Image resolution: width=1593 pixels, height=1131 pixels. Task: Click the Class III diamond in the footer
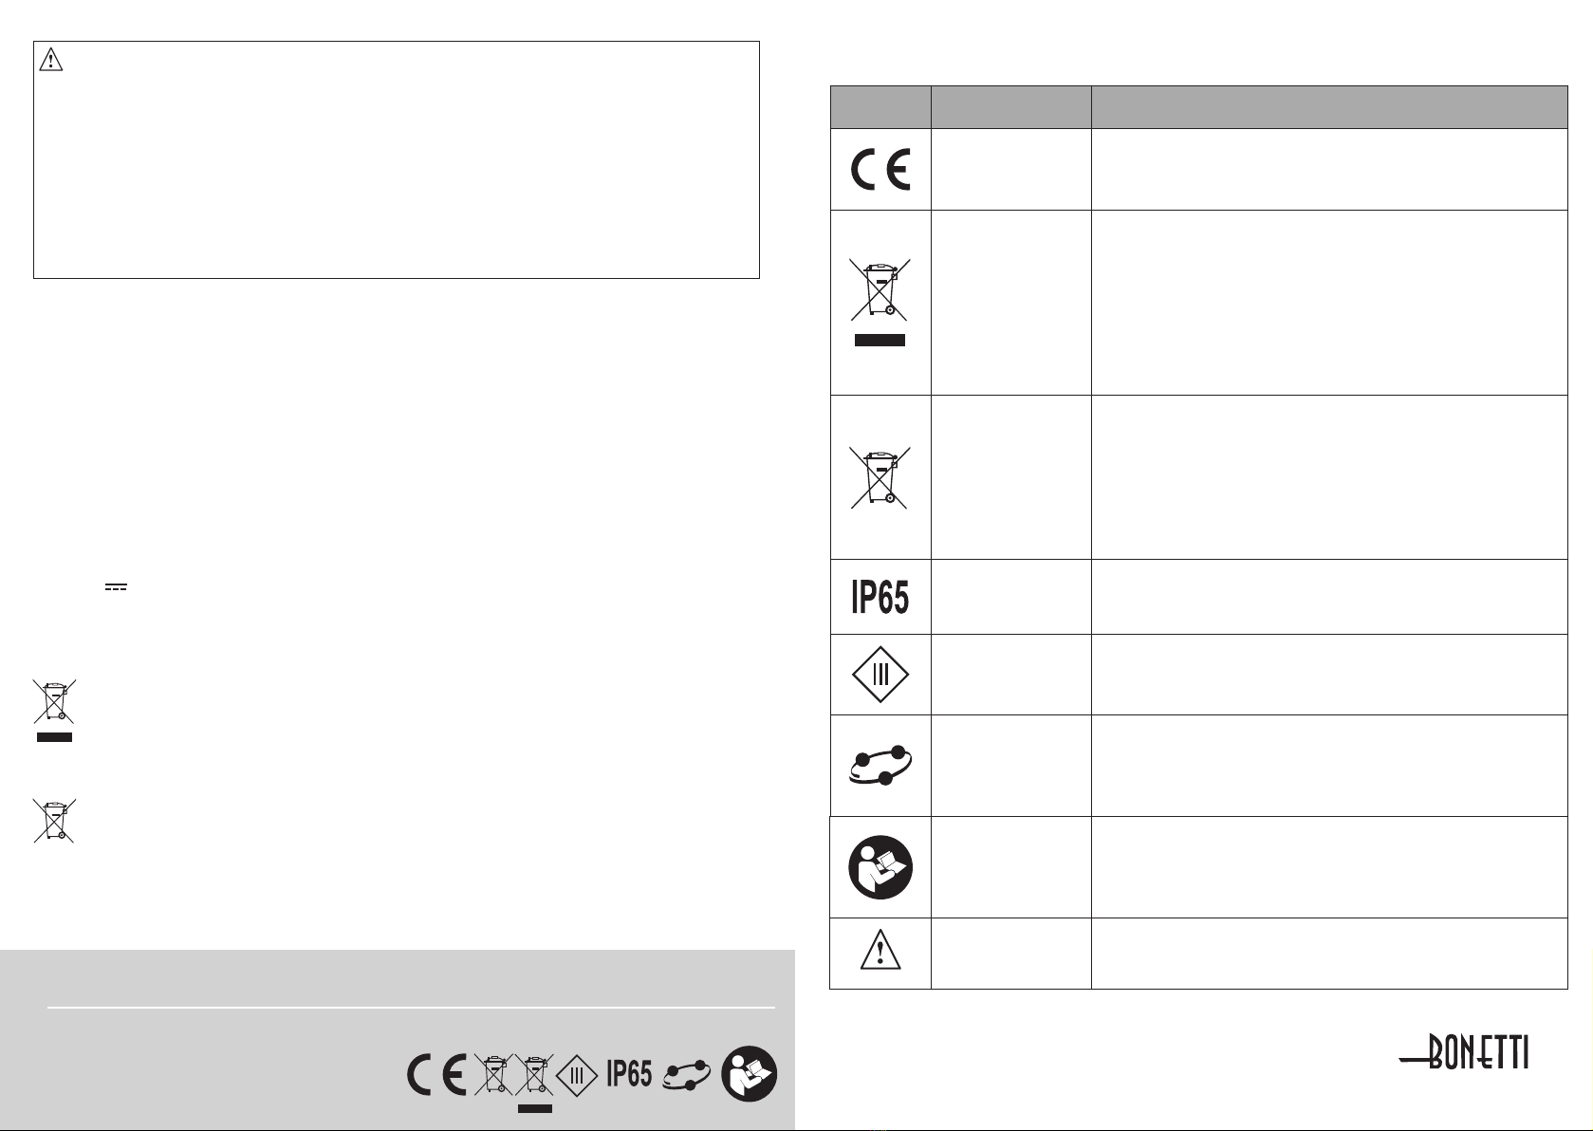coord(578,1075)
